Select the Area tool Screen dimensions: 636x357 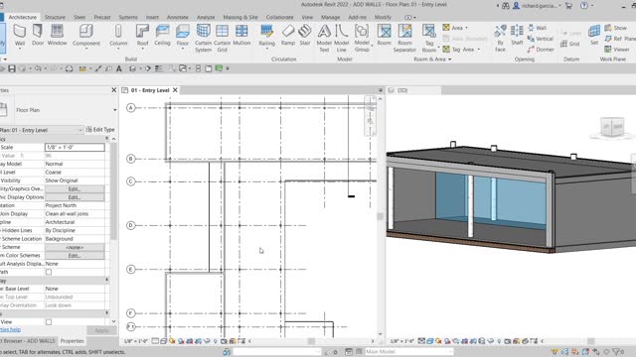click(x=453, y=28)
